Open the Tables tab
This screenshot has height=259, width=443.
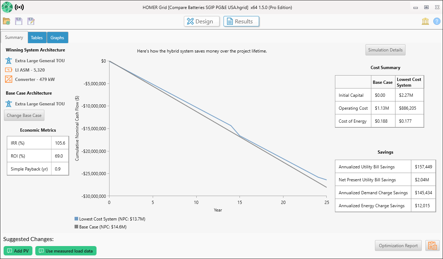[x=37, y=37]
